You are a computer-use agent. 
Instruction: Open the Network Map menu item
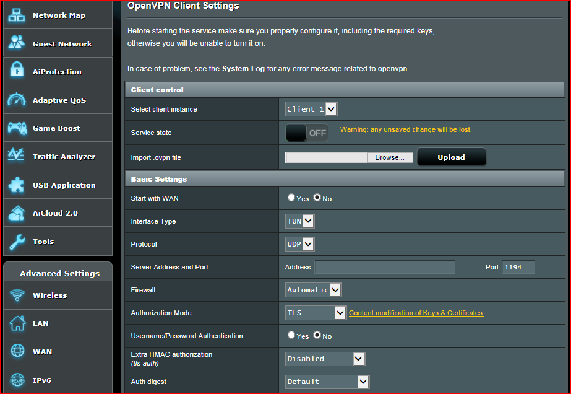point(58,15)
